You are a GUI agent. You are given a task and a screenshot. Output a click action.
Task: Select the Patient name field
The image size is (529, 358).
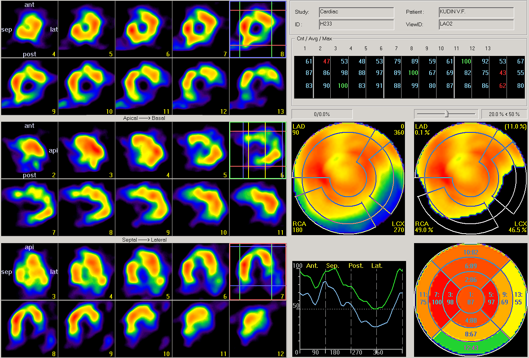pyautogui.click(x=476, y=12)
